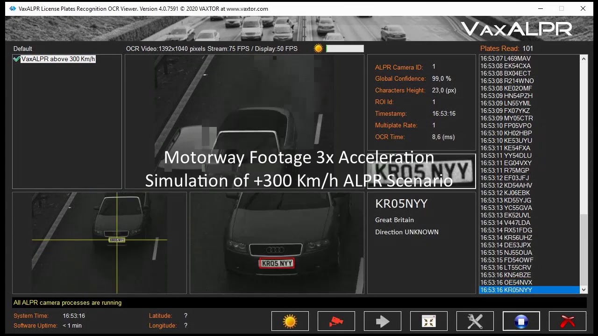Select highlighted entry 16:53:16 KR05NYY
The image size is (598, 336).
click(530, 290)
